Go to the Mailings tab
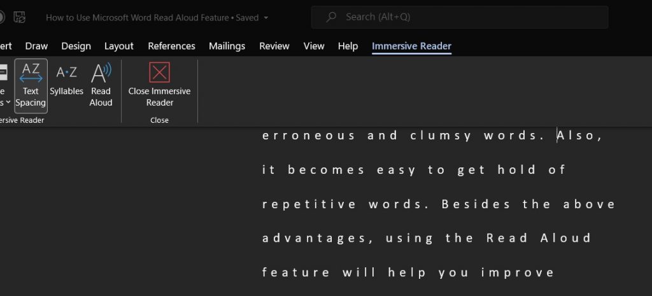The height and width of the screenshot is (296, 652). [227, 46]
